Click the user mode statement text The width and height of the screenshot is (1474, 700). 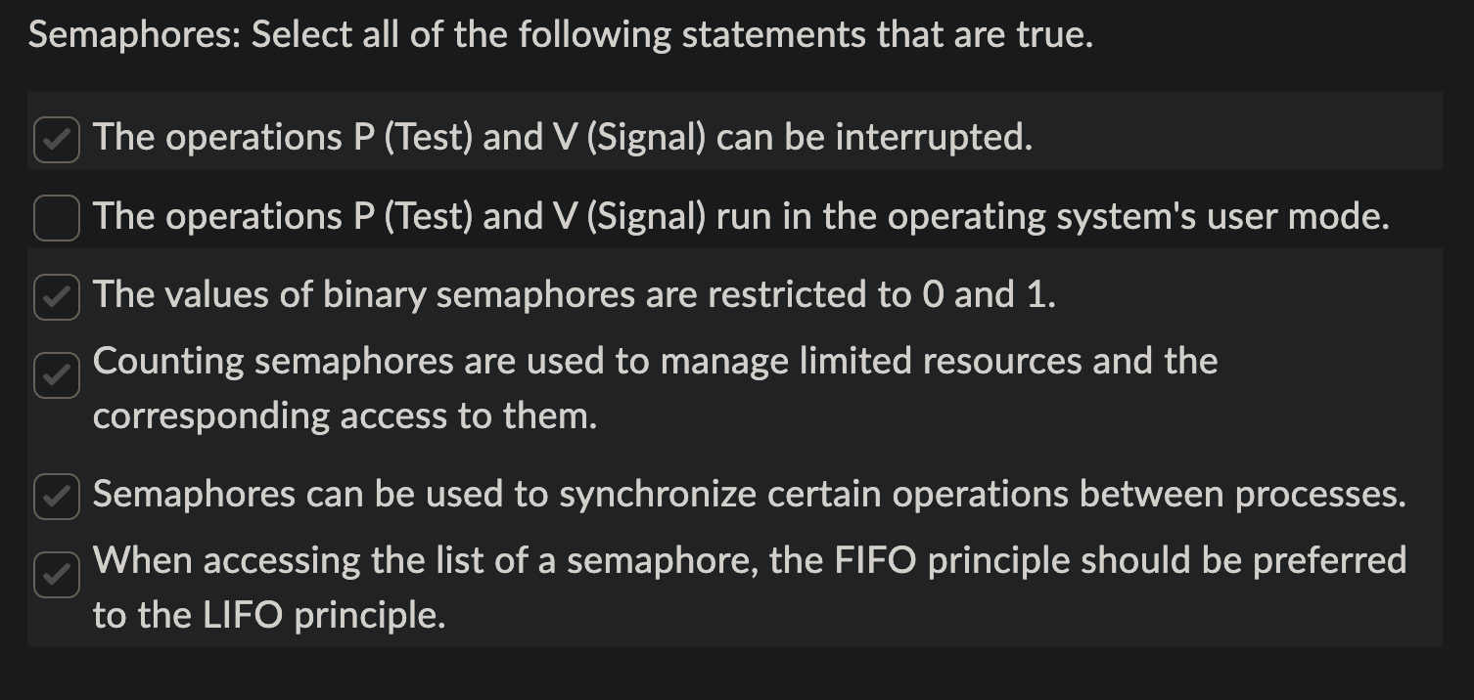pyautogui.click(x=740, y=217)
